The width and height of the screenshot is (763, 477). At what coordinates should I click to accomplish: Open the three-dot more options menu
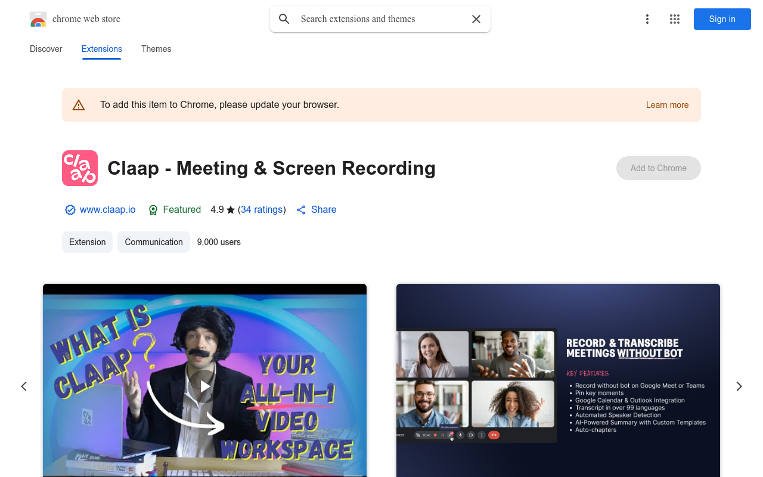tap(647, 19)
